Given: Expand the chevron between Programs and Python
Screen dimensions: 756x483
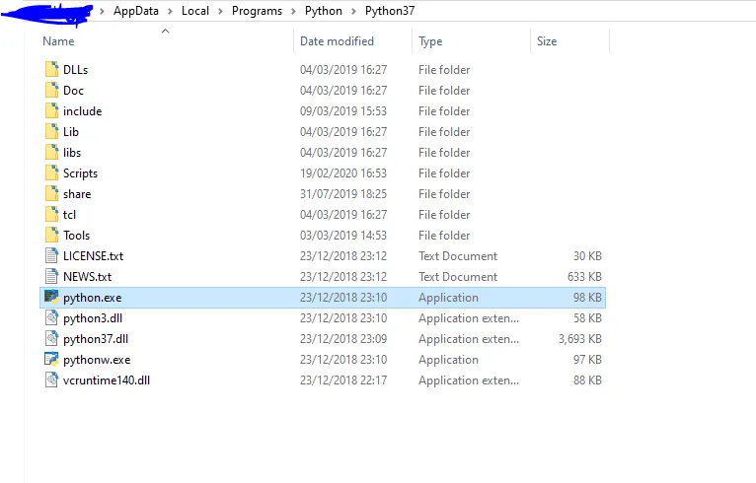Looking at the screenshot, I should coord(294,11).
